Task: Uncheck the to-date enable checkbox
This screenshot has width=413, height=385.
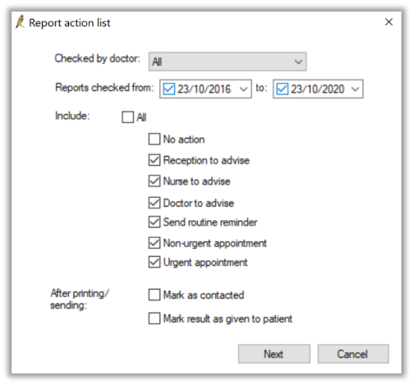Action: pyautogui.click(x=282, y=89)
